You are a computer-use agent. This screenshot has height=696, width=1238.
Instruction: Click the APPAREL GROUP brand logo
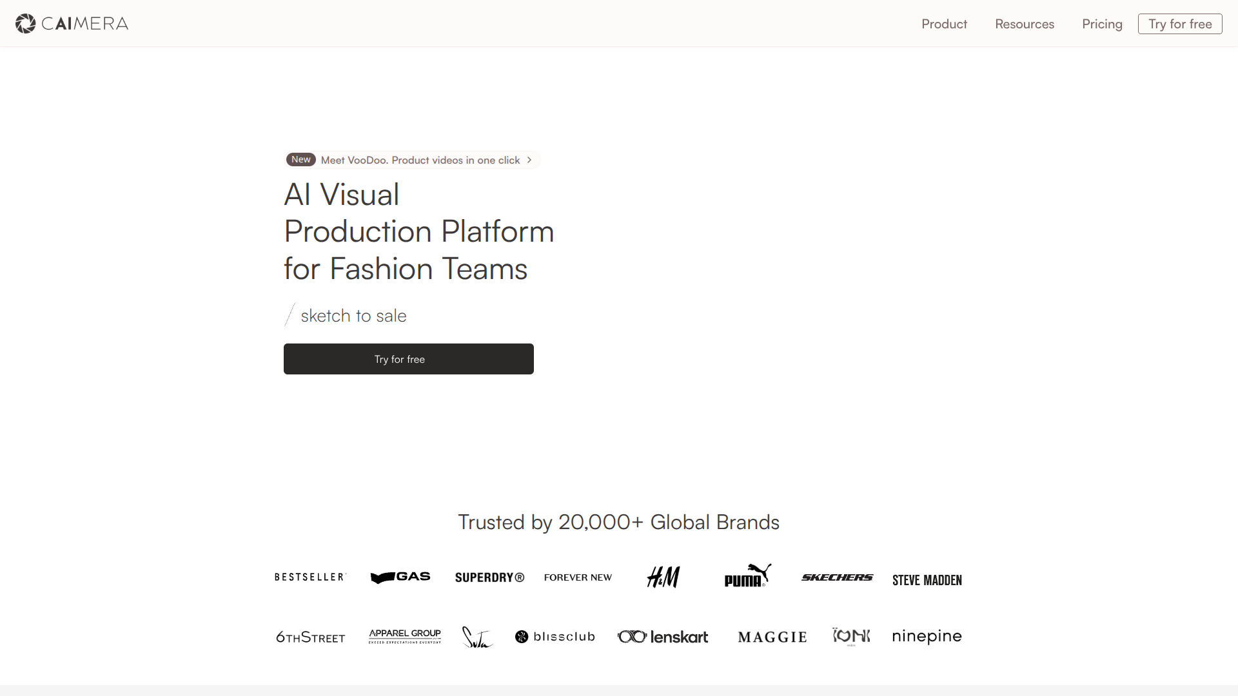coord(405,636)
